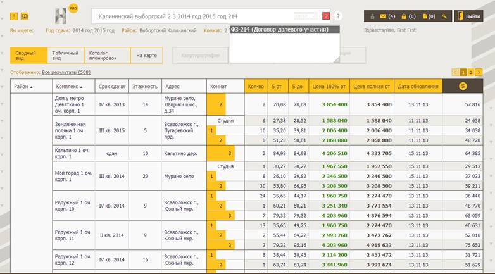Click Цена 100% от column header
Screen dimensions: 495x274
click(329, 86)
